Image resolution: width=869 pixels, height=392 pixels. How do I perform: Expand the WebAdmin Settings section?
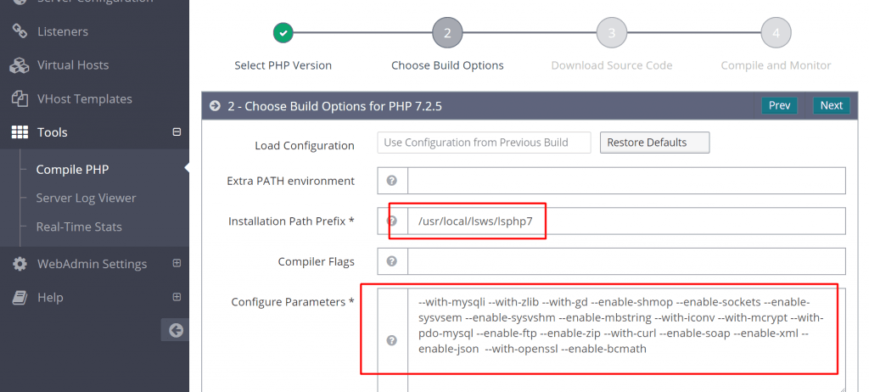[177, 263]
